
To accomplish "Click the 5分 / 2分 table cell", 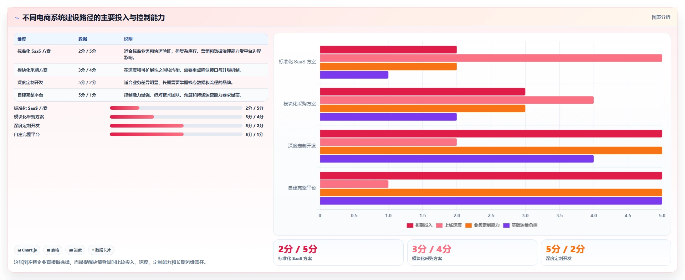I will 87,83.
